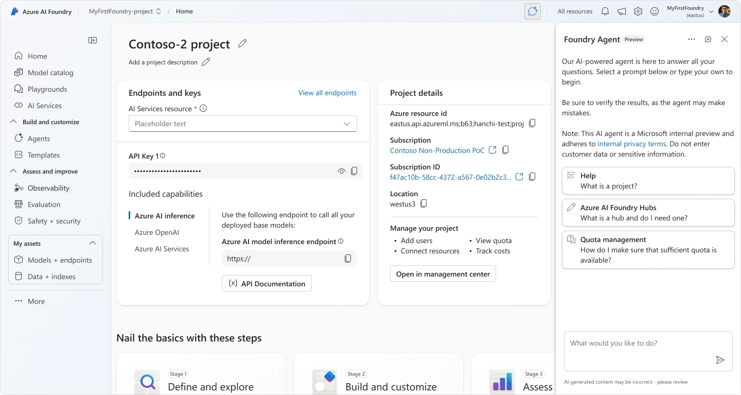The image size is (741, 395).
Task: Open API Documentation button
Action: [267, 283]
